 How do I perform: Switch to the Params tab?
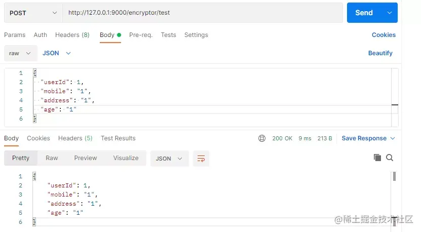pos(15,35)
